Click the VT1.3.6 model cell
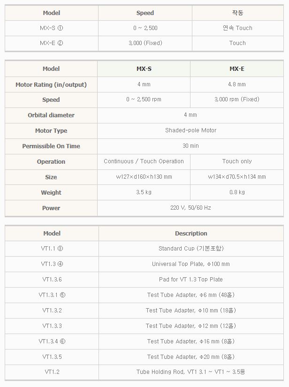The image size is (289, 387). coord(52,279)
